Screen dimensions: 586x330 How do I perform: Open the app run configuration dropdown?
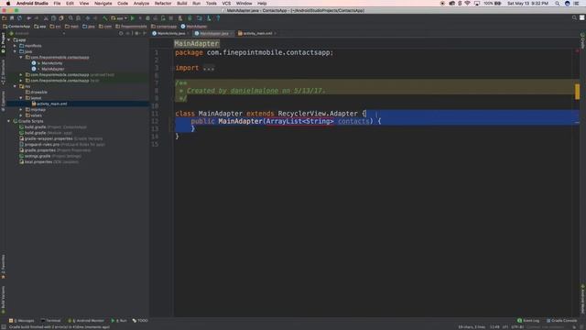click(x=119, y=18)
